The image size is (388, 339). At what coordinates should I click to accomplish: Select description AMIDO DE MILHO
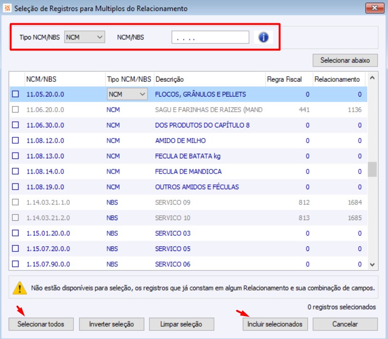click(x=180, y=141)
